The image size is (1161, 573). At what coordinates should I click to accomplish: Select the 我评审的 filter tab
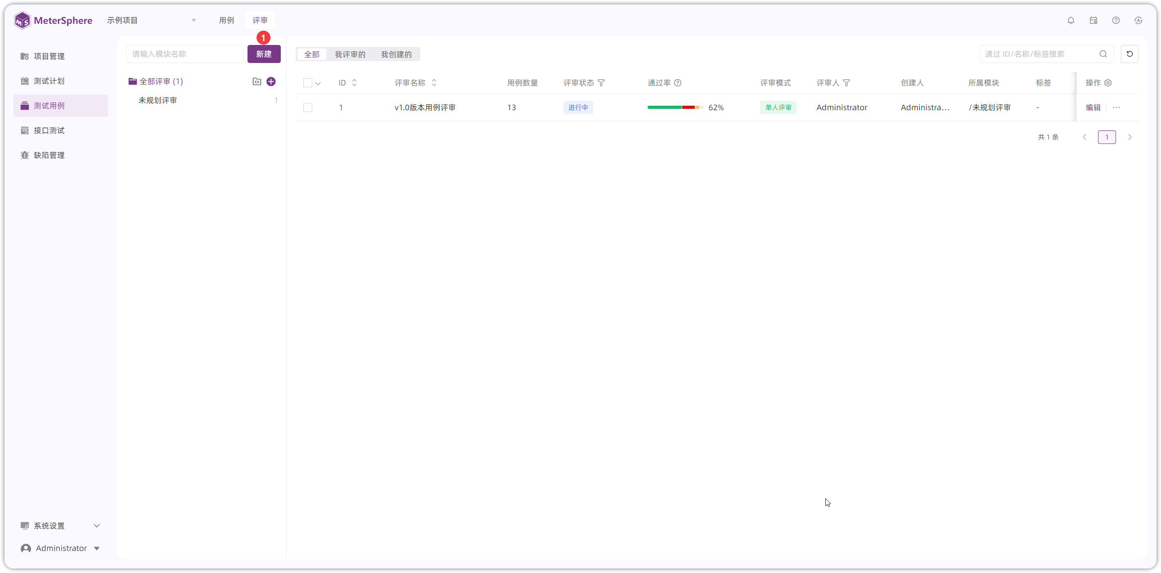(x=350, y=54)
